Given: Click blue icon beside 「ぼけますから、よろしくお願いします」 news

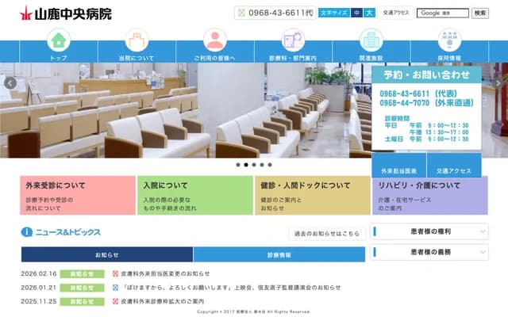Looking at the screenshot, I should pos(115,288).
